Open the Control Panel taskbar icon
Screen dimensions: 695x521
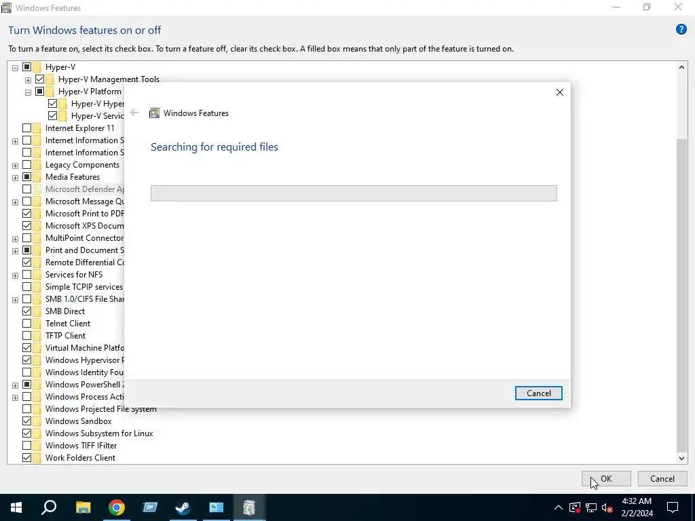[x=217, y=507]
